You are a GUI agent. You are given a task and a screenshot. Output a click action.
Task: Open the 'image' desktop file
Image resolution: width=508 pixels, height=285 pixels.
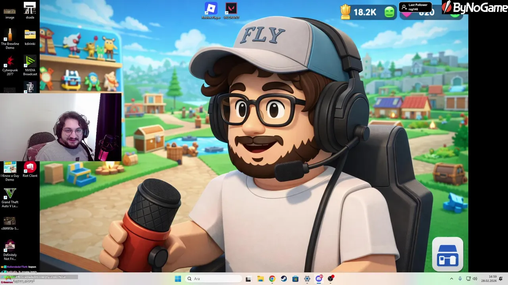click(x=10, y=11)
